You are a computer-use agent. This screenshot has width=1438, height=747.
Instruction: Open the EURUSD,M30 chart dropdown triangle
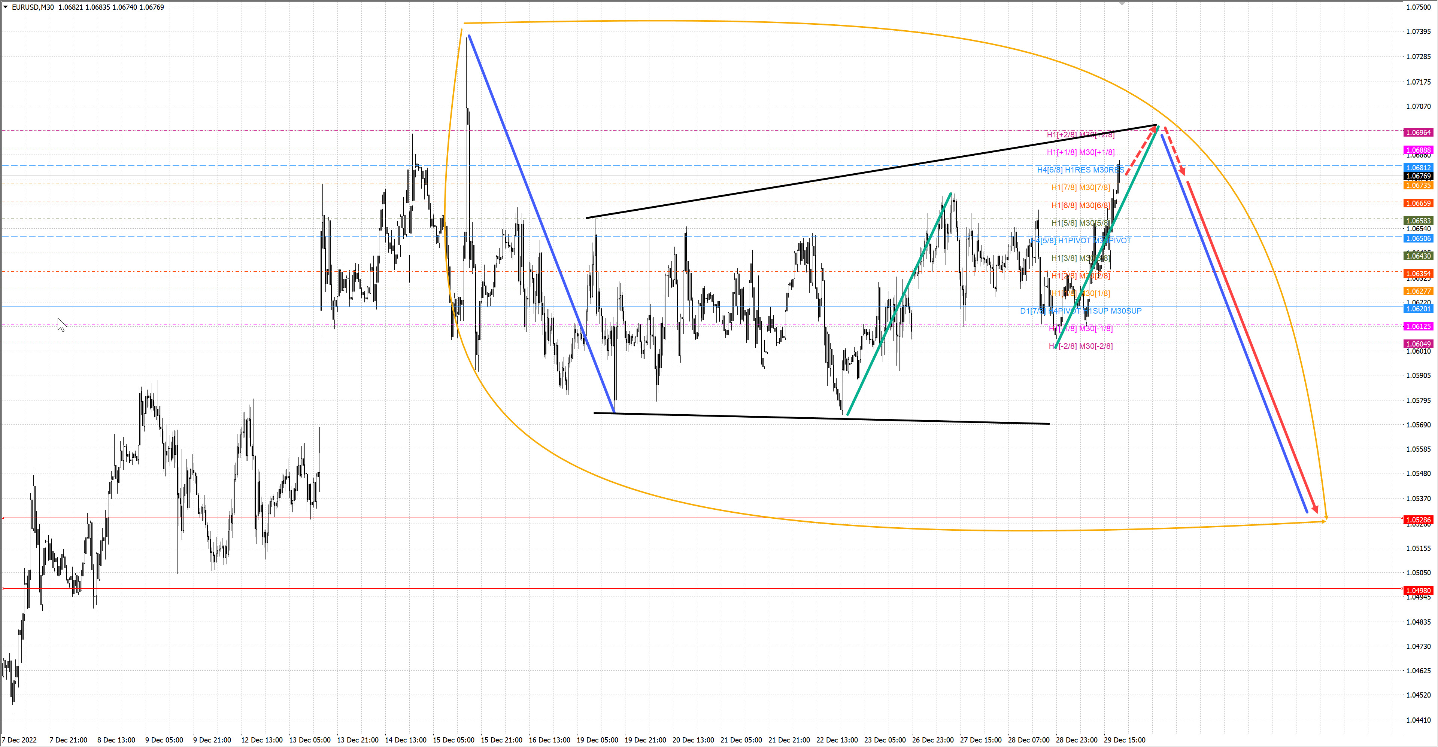pos(6,7)
